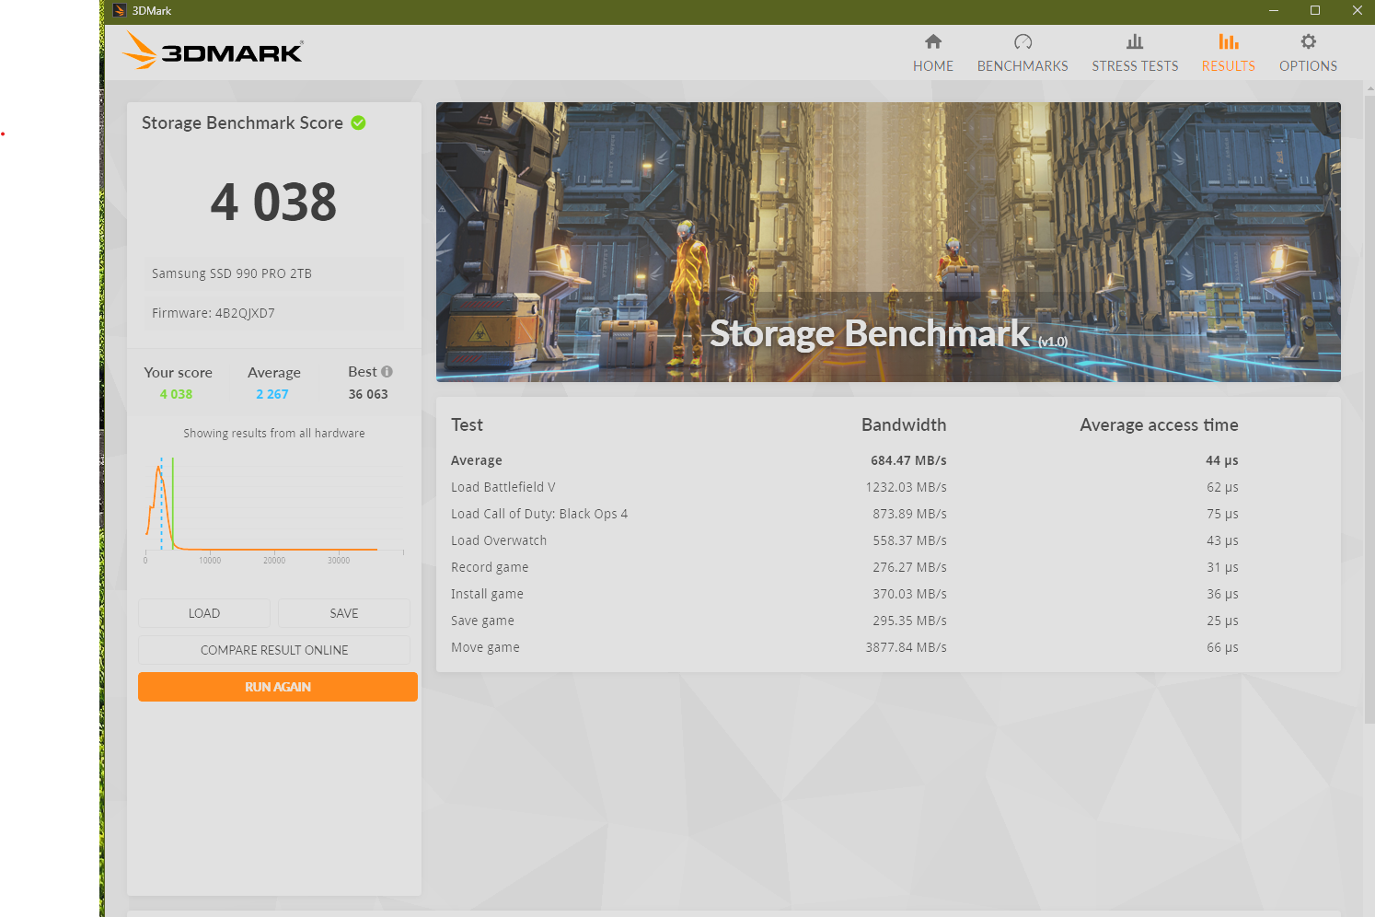The height and width of the screenshot is (917, 1375).
Task: Switch to the STRESS TESTS tab label
Action: (1135, 66)
